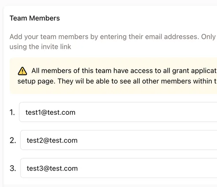
Task: Activate the test3@test.com email input
Action: [x=118, y=168]
